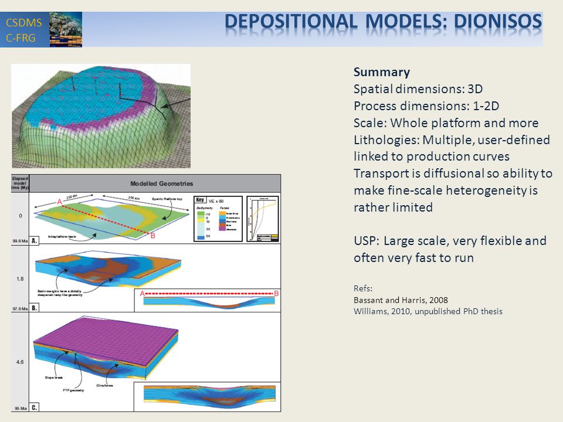Select the line 'Spatial dimensions: 3D'
Viewport: 563px width, 422px height.
click(x=418, y=89)
